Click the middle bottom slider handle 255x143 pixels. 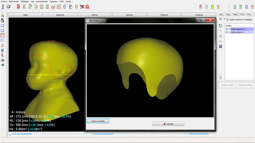93,134
